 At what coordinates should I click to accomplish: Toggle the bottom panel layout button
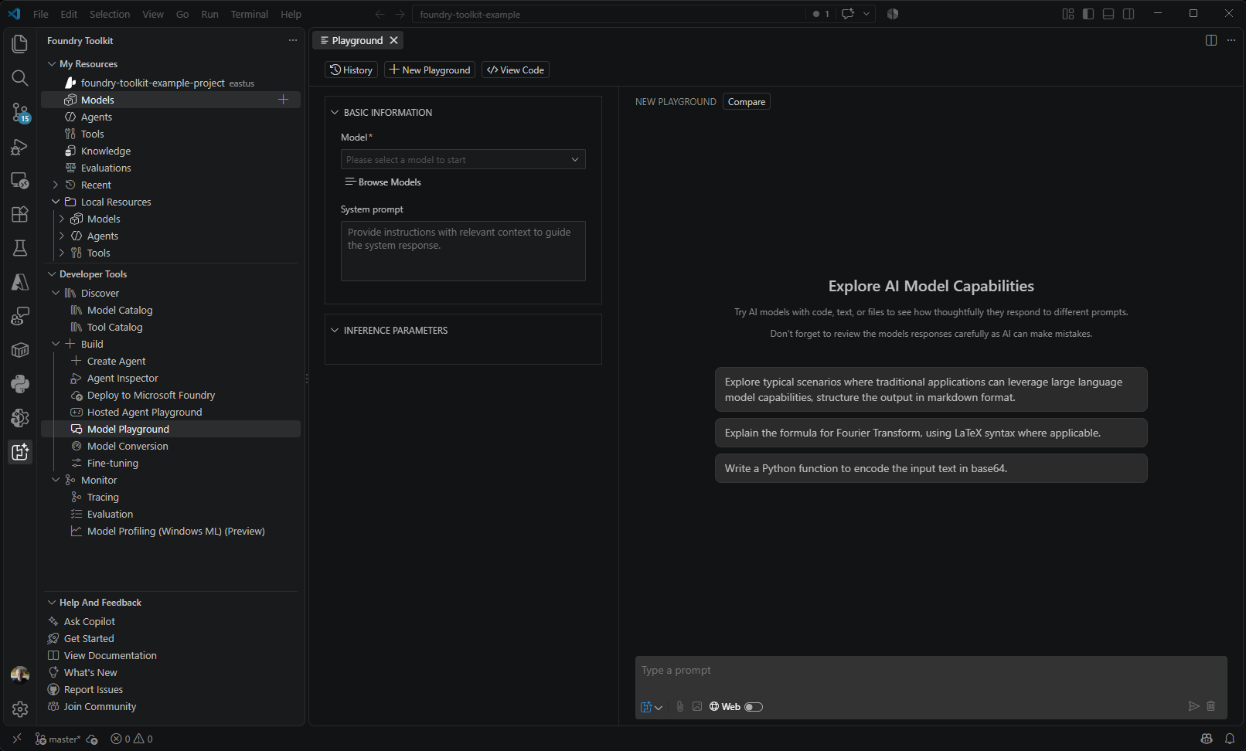tap(1108, 14)
